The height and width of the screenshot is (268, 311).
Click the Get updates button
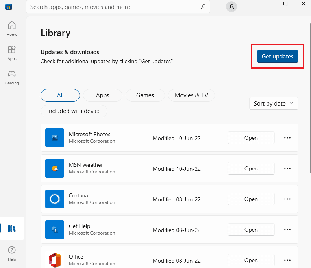click(278, 57)
